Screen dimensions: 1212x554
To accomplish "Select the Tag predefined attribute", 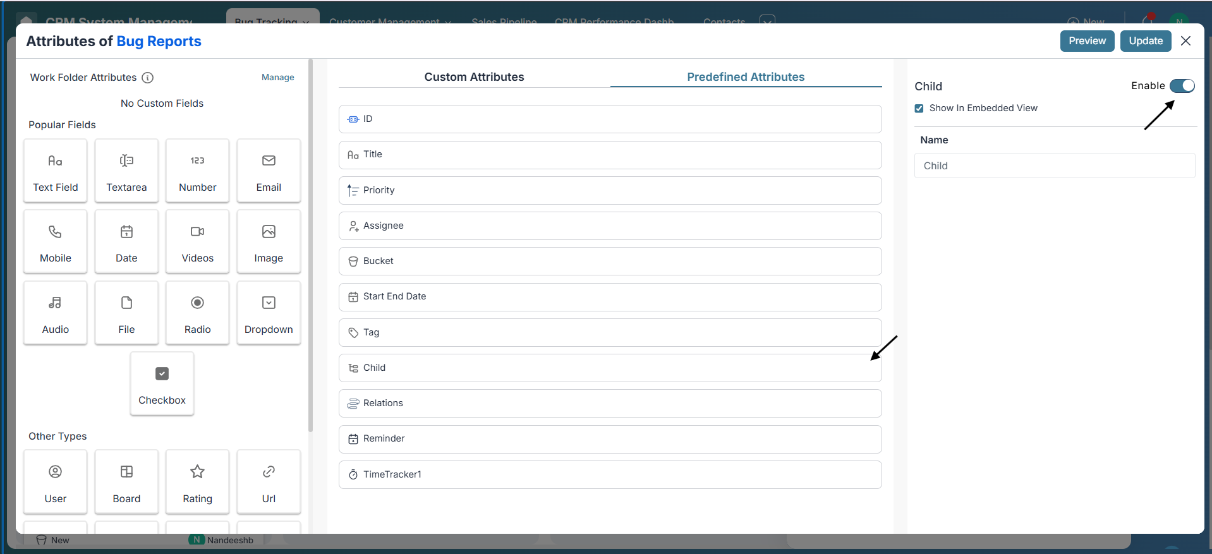I will pos(610,332).
